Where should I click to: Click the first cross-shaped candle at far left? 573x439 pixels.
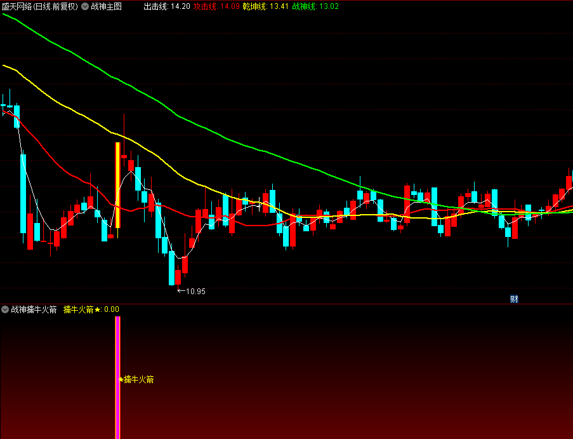4,105
